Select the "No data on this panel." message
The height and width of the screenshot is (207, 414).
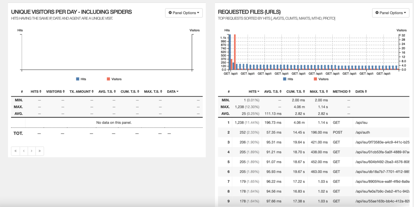(x=114, y=123)
